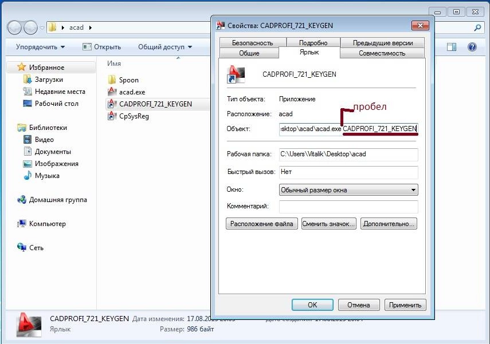The image size is (490, 344).
Task: Open Рабочий стол in the navigation pane
Action: pyautogui.click(x=51, y=104)
